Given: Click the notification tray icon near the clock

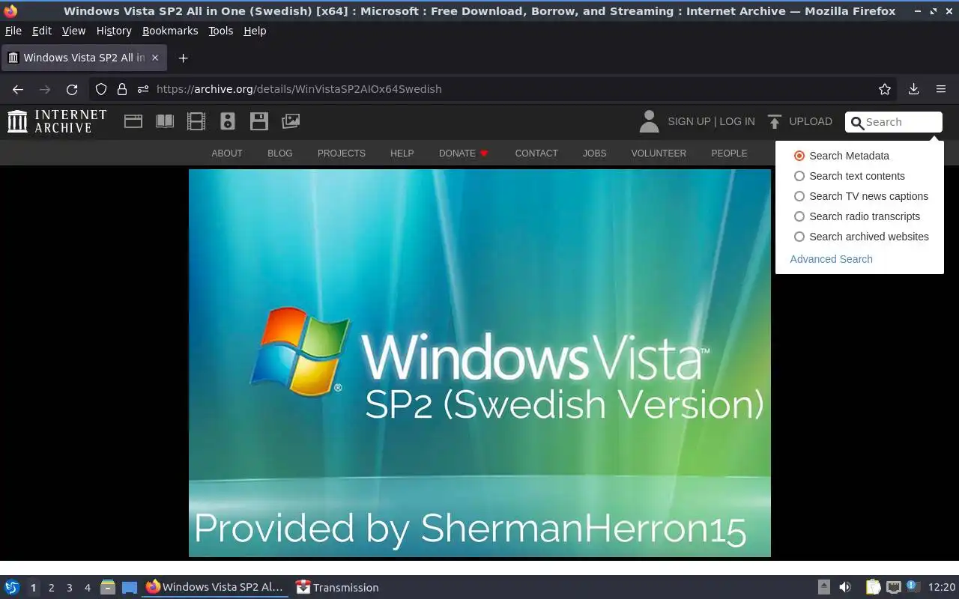Looking at the screenshot, I should coord(913,586).
